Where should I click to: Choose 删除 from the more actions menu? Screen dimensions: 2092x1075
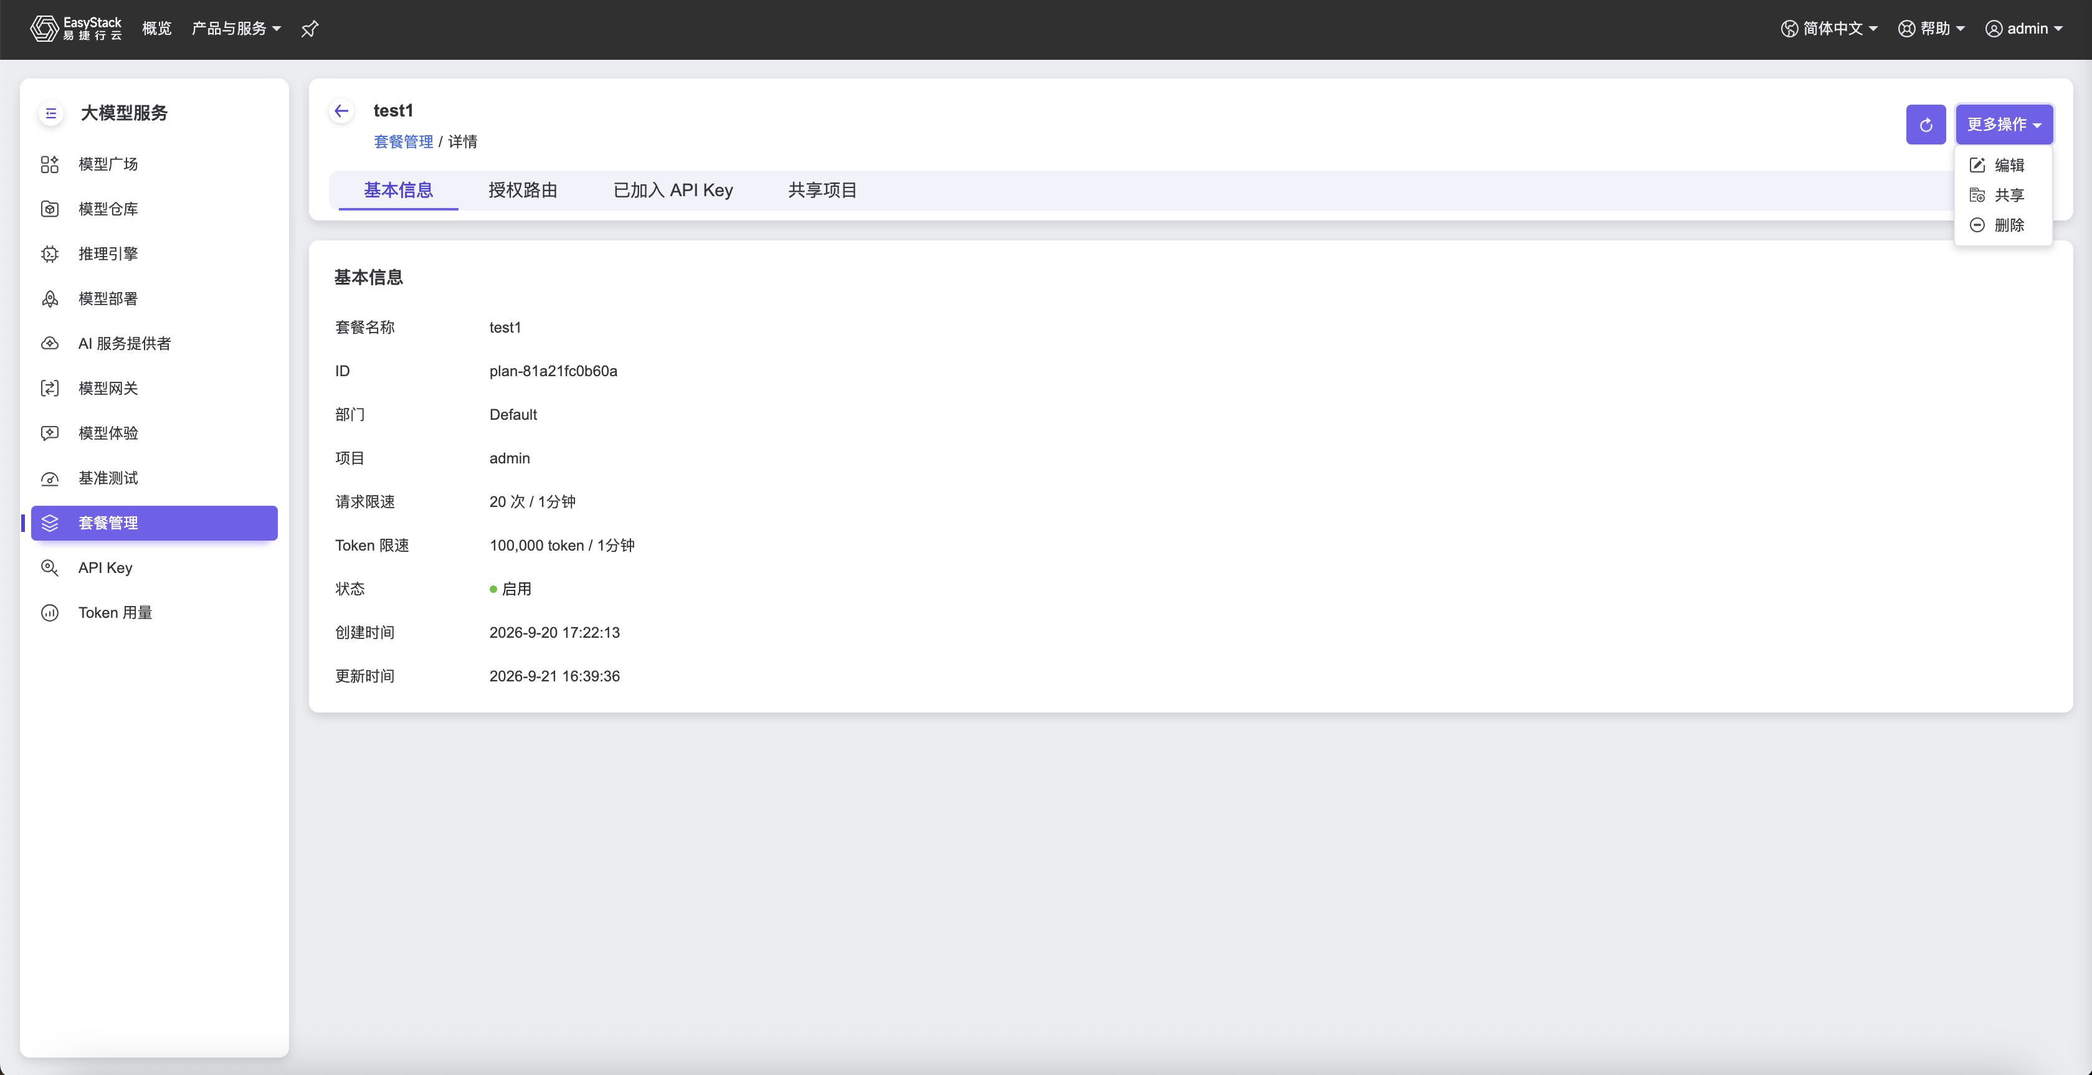(2003, 225)
